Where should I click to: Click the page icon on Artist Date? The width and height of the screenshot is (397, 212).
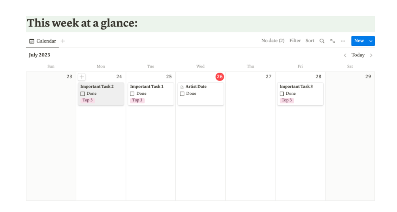[182, 87]
